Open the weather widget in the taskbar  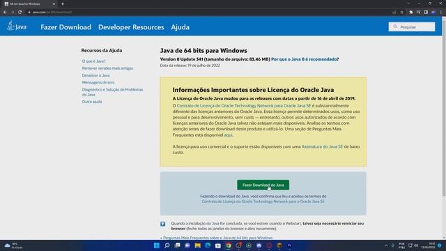click(14, 245)
